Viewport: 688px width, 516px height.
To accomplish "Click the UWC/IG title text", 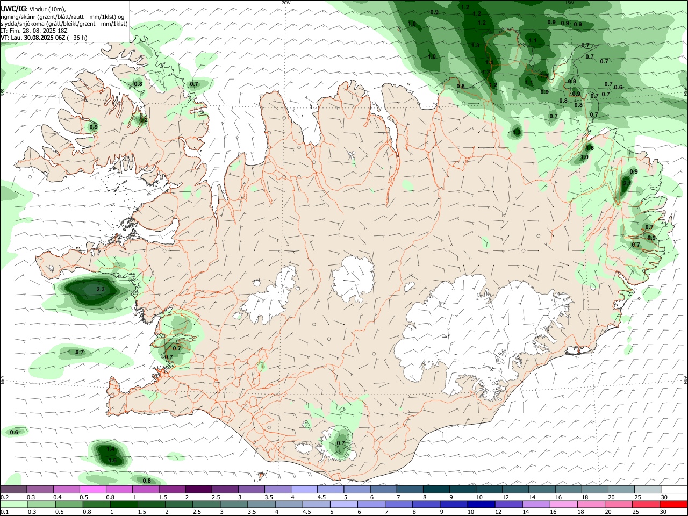I will pyautogui.click(x=13, y=9).
